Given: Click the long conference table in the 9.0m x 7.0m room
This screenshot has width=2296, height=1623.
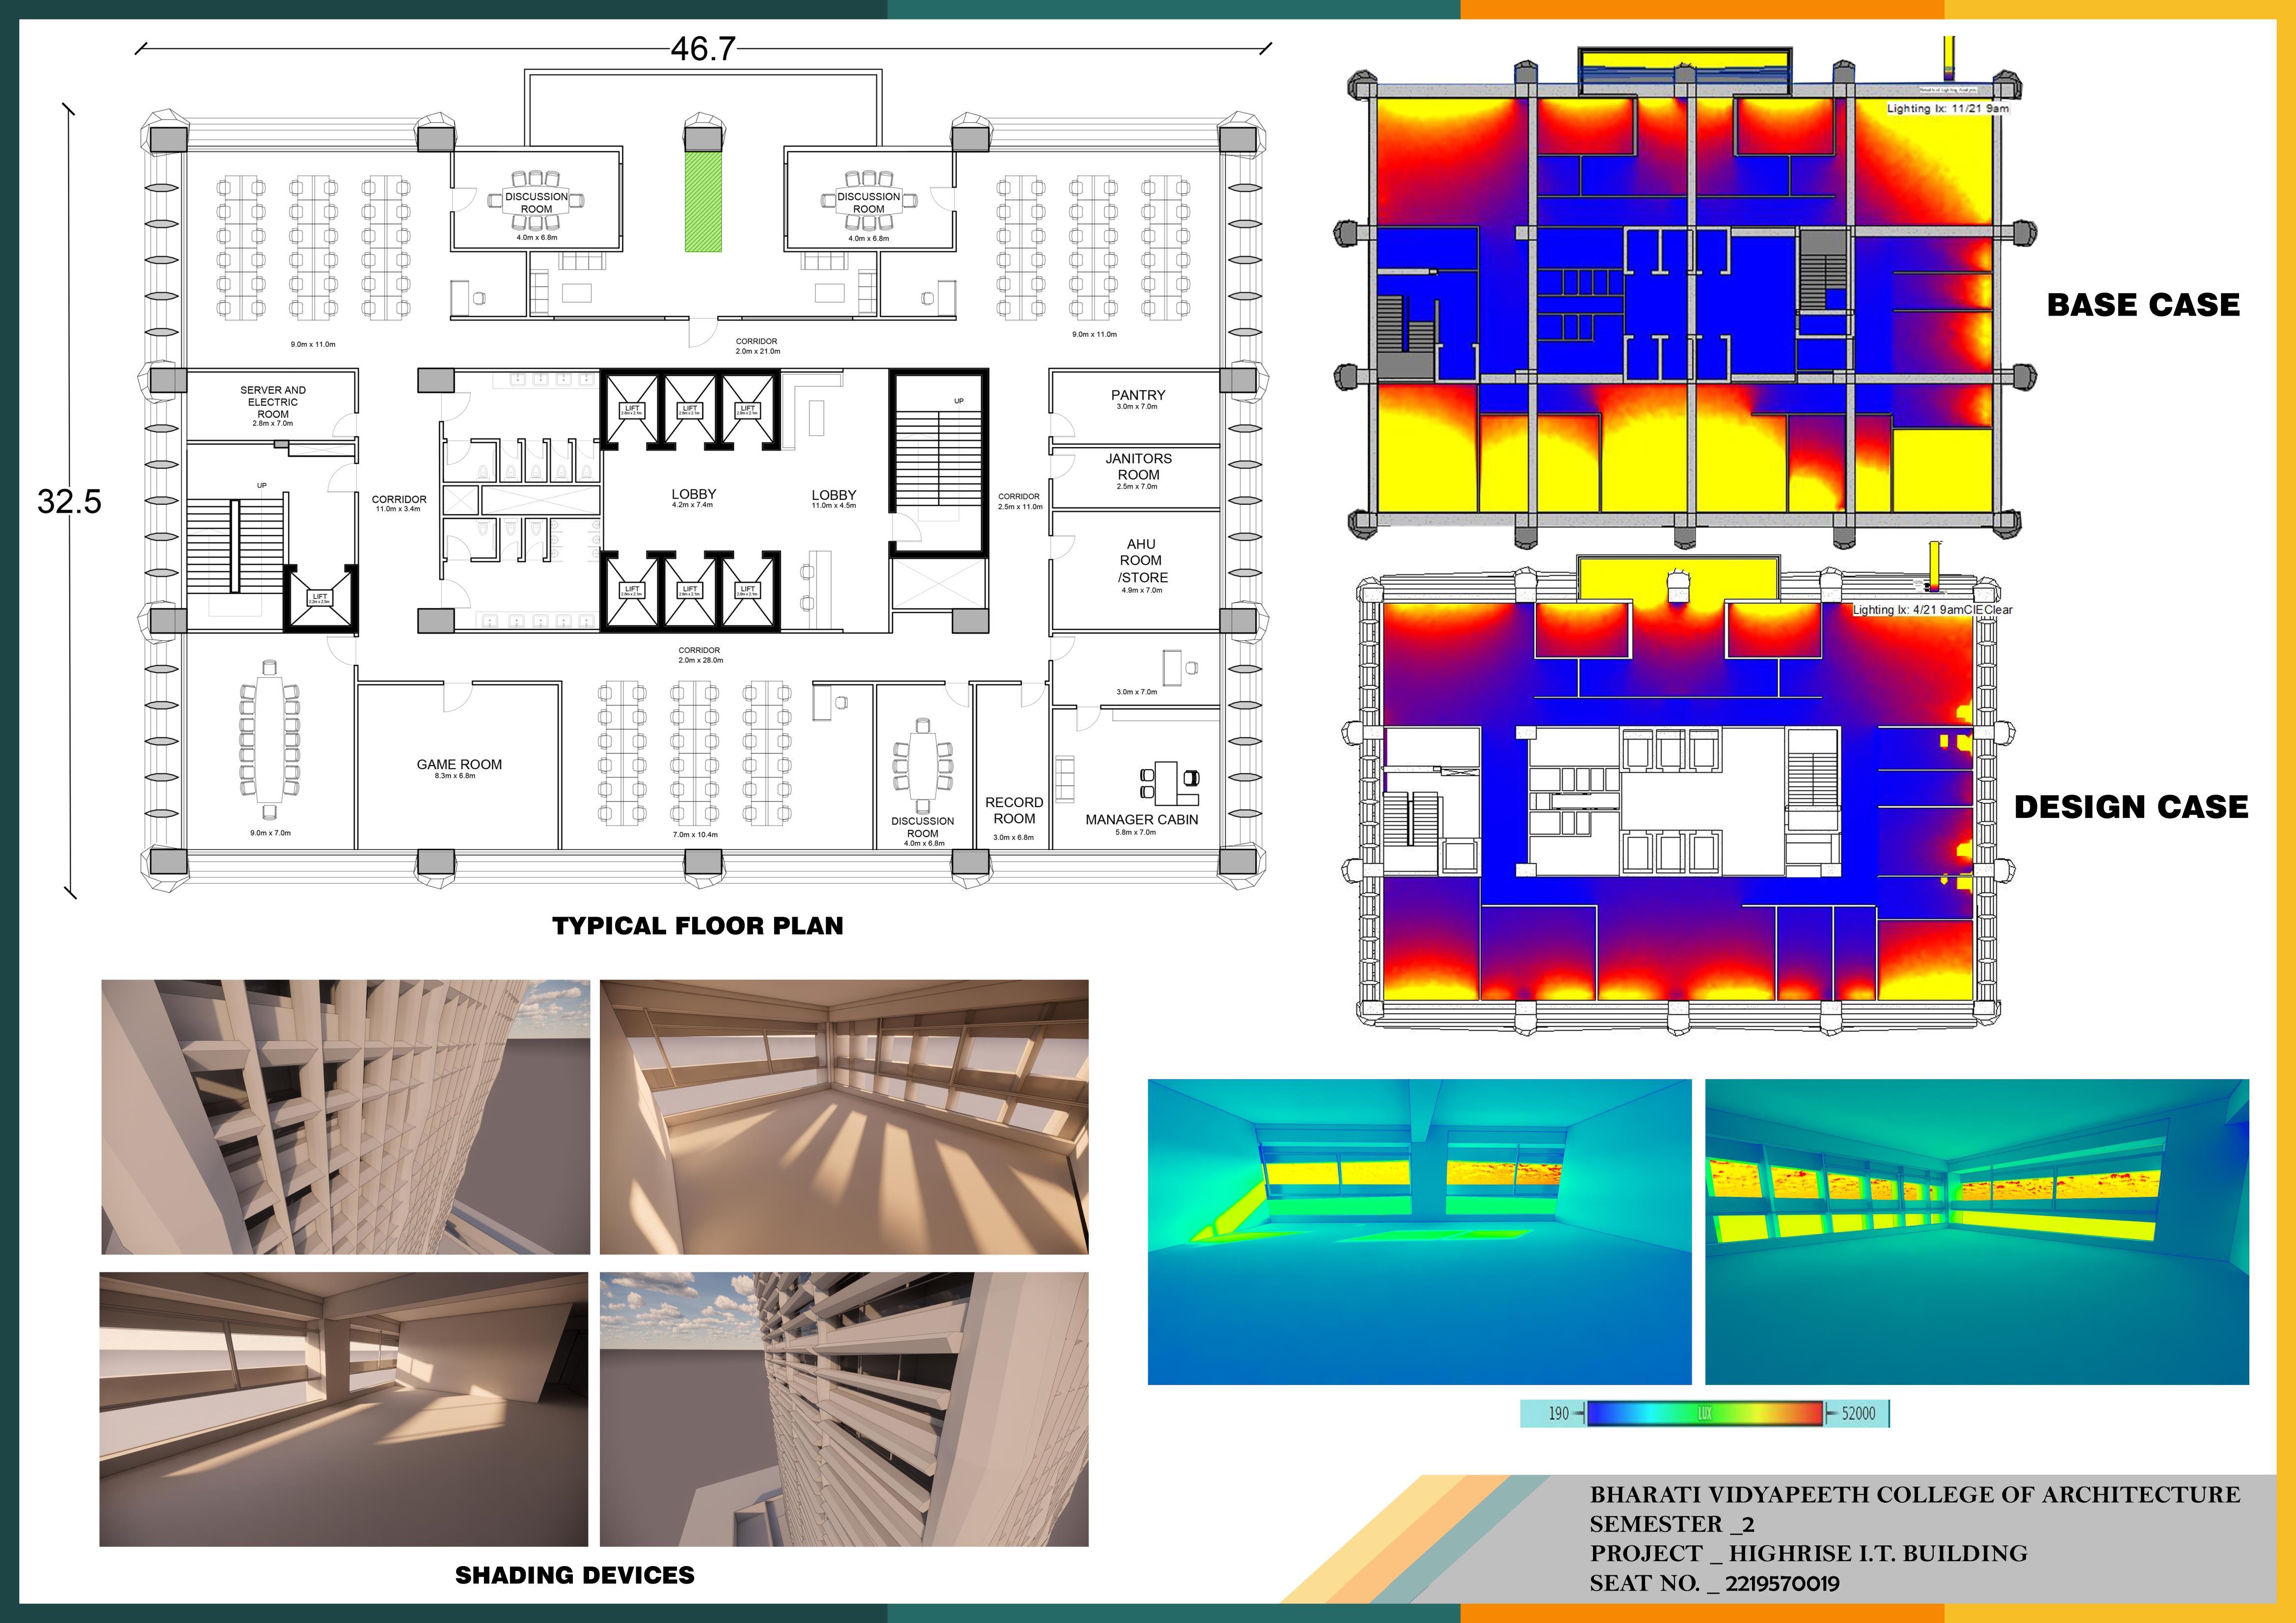Looking at the screenshot, I should coord(269,739).
